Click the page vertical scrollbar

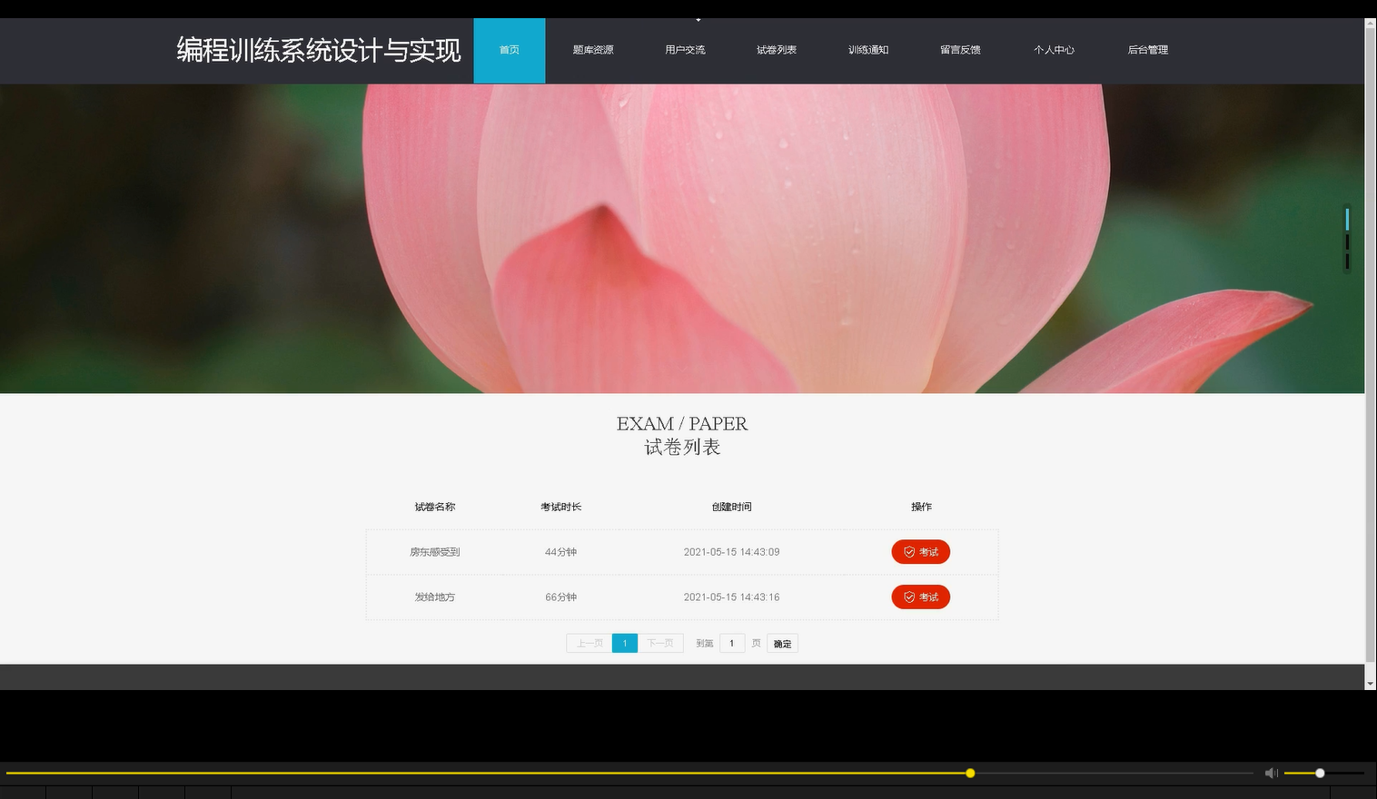tap(1371, 346)
